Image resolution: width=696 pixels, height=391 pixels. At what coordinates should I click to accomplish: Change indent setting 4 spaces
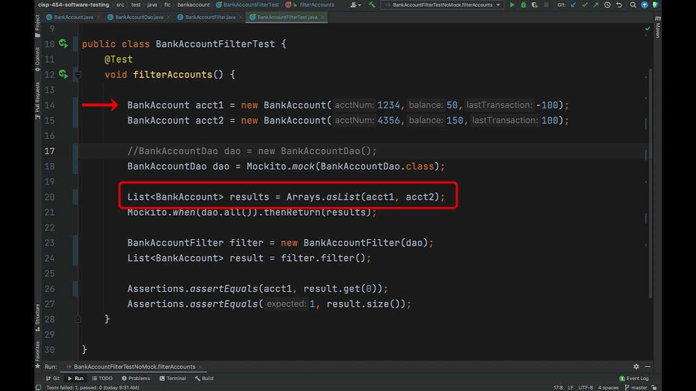[608, 388]
